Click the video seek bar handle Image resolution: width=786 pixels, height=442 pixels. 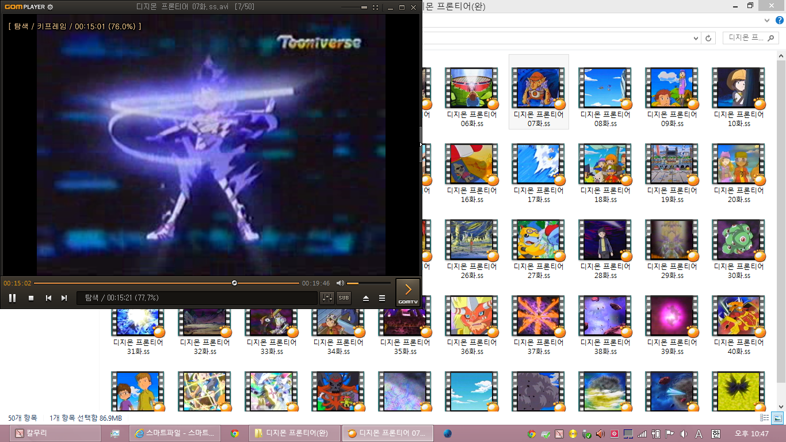click(x=234, y=283)
